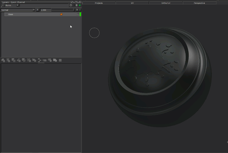Switch to the Perspective view tab
The width and height of the screenshot is (228, 153).
[199, 3]
